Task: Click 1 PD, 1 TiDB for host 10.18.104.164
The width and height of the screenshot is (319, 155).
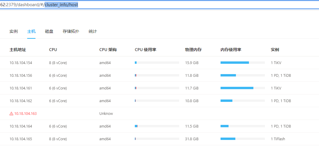Action: click(281, 126)
